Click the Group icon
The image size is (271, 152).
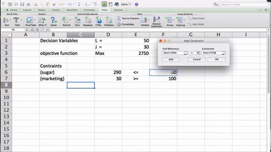coord(169,20)
